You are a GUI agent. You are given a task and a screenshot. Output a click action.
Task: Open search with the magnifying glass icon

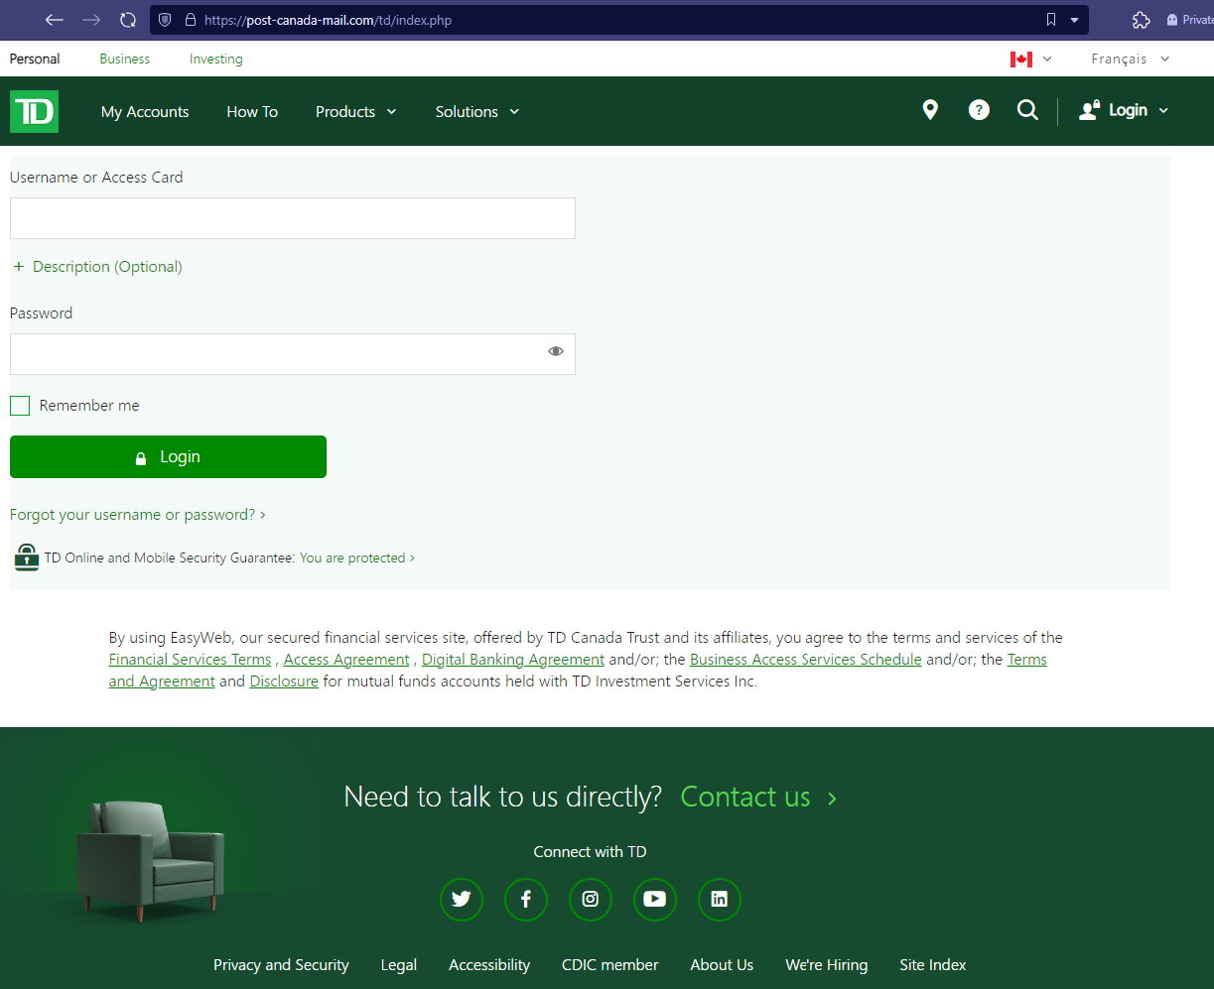pos(1027,110)
